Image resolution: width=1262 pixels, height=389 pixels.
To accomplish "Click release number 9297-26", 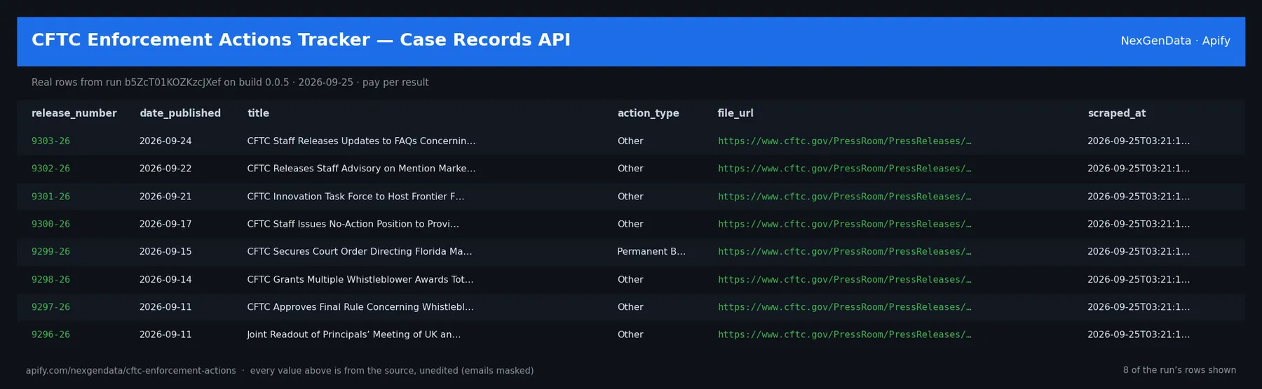I will pyautogui.click(x=50, y=307).
